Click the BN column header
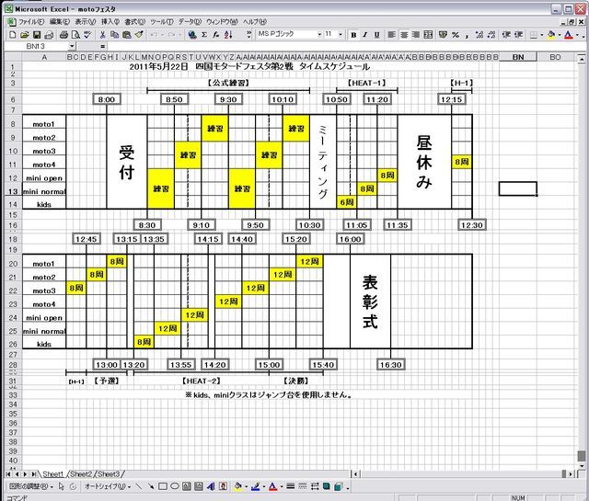This screenshot has height=501, width=589. tap(517, 57)
